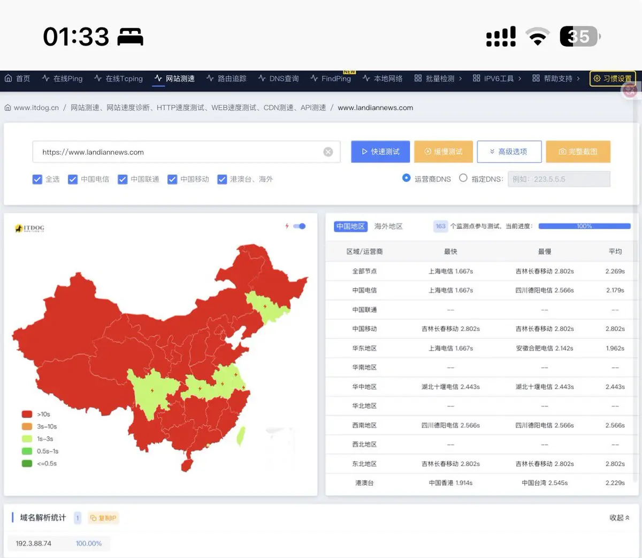Sort by the 最慢 column header

click(545, 252)
